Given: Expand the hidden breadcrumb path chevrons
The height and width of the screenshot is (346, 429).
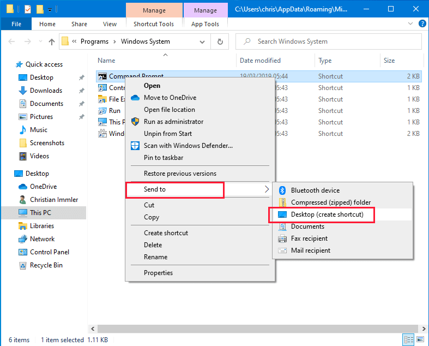Looking at the screenshot, I should (74, 41).
